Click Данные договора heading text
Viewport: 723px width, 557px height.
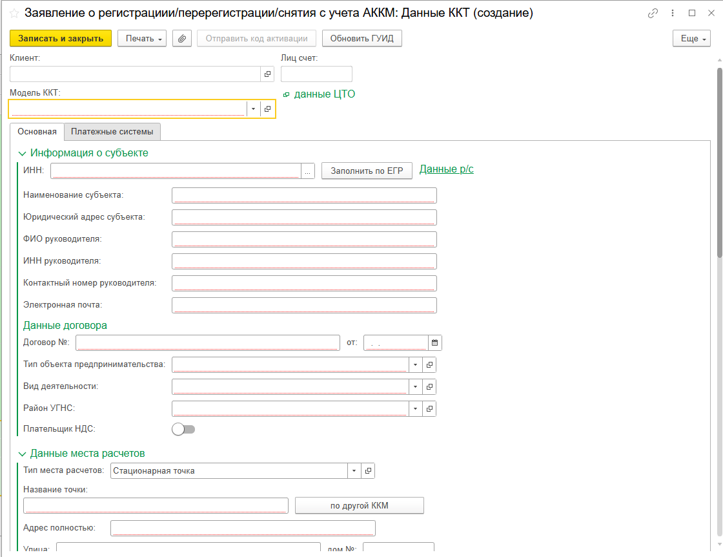click(x=65, y=325)
